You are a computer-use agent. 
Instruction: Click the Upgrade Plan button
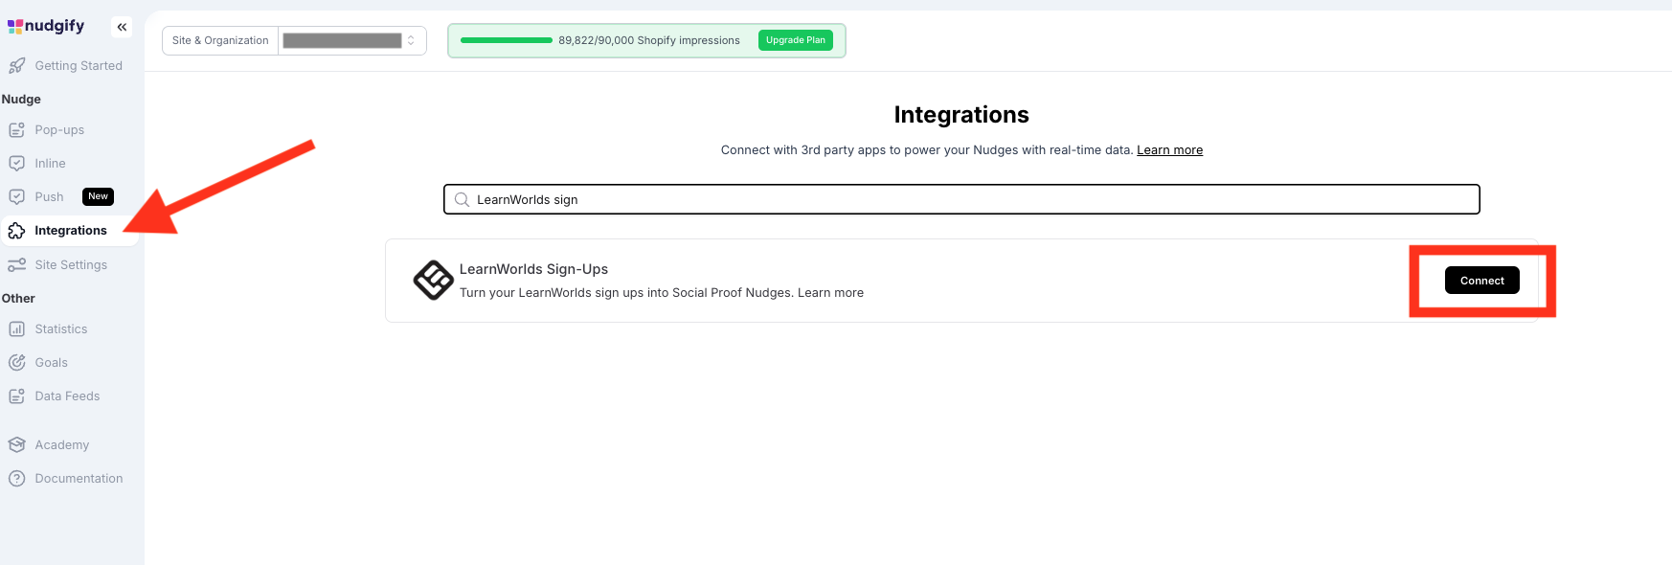tap(796, 40)
